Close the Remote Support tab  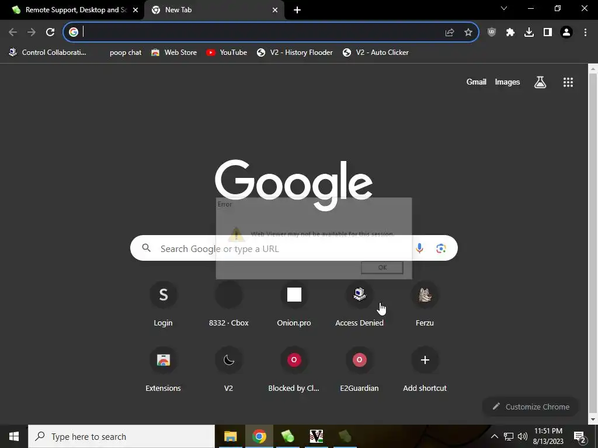point(135,10)
